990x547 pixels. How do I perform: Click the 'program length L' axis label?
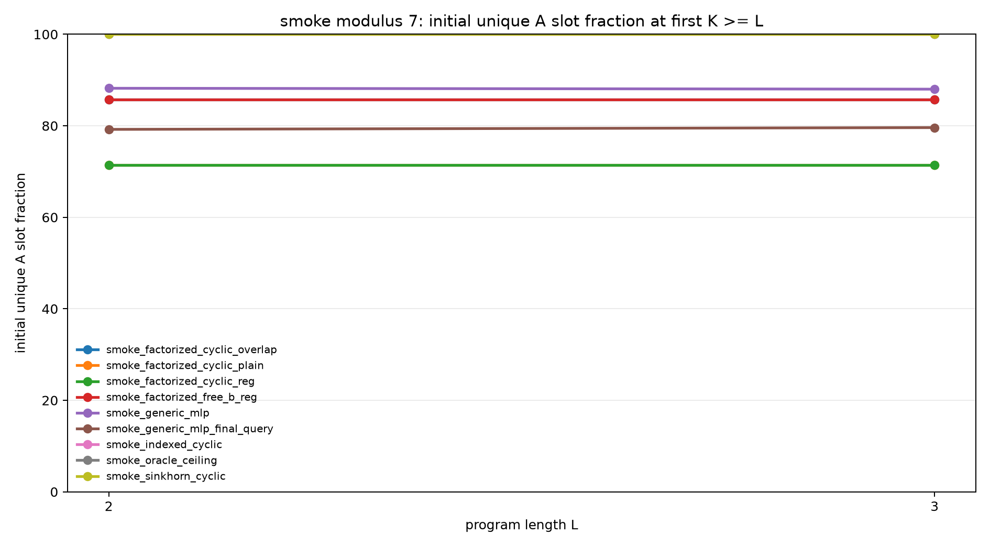pyautogui.click(x=522, y=525)
